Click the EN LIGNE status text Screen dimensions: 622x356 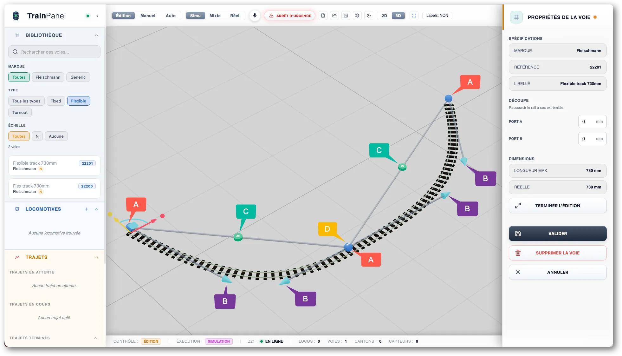point(274,341)
